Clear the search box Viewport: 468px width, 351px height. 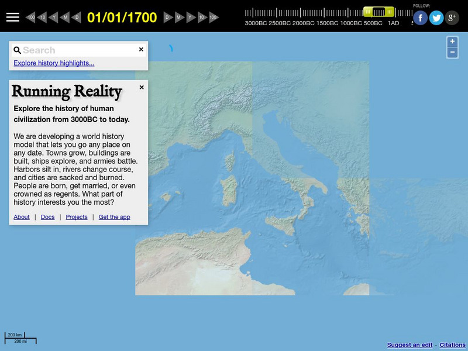tap(141, 50)
